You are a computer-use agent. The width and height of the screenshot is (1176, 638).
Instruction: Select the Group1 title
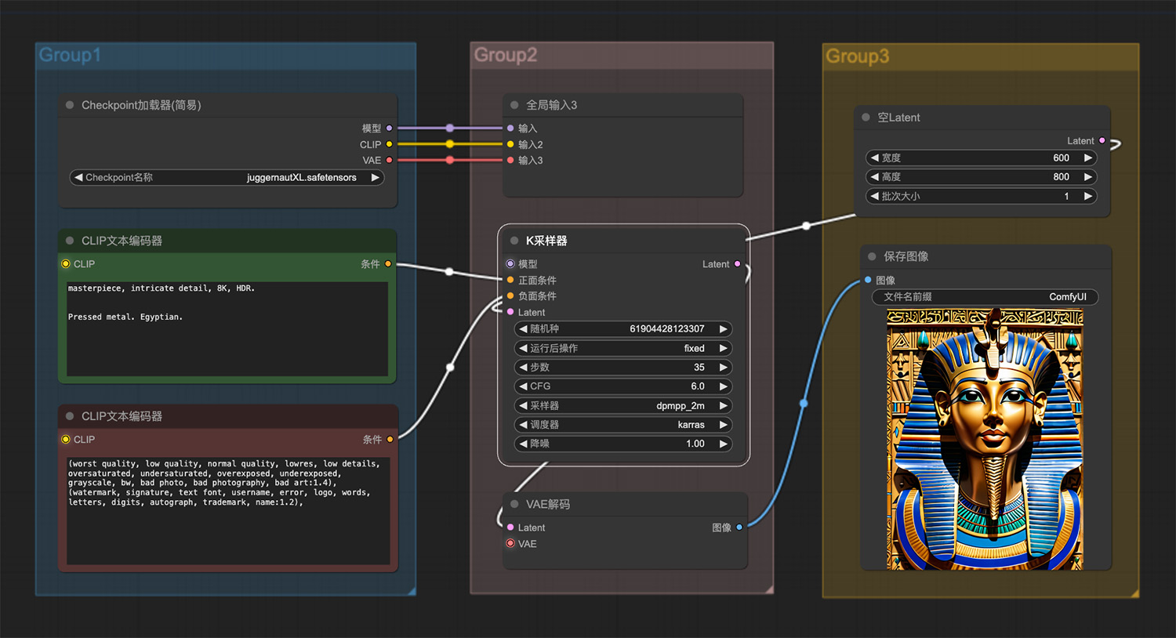click(70, 55)
